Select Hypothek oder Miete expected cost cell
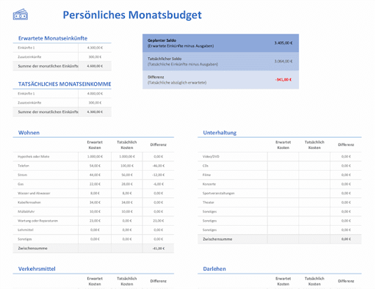376x289 pixels. tap(95, 156)
